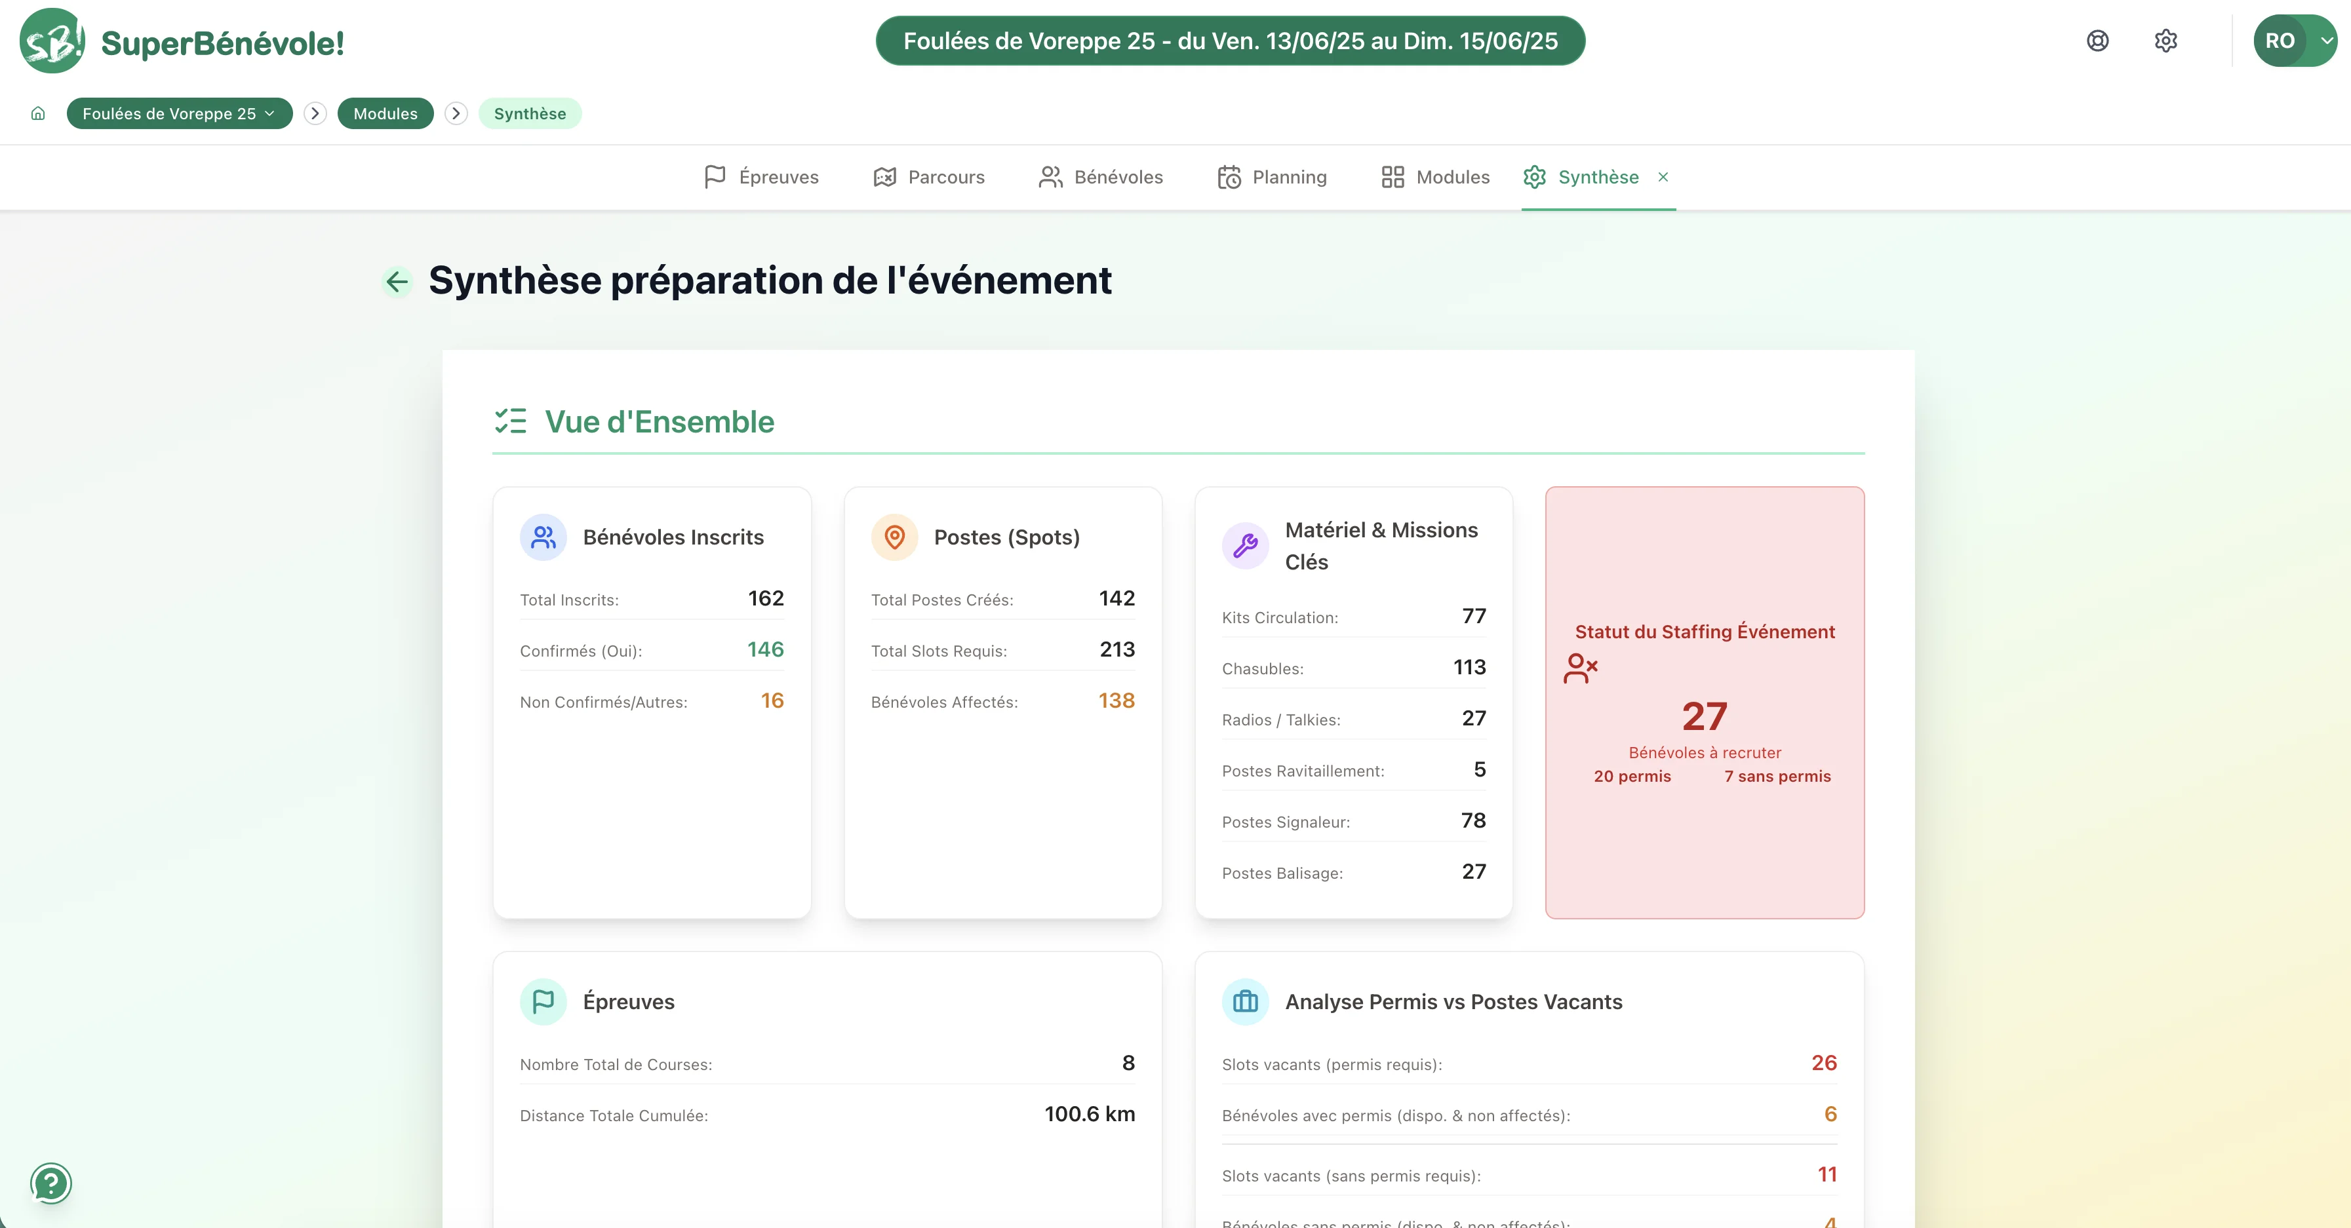The height and width of the screenshot is (1228, 2351).
Task: Click the 7 sans permis text
Action: (x=1777, y=777)
